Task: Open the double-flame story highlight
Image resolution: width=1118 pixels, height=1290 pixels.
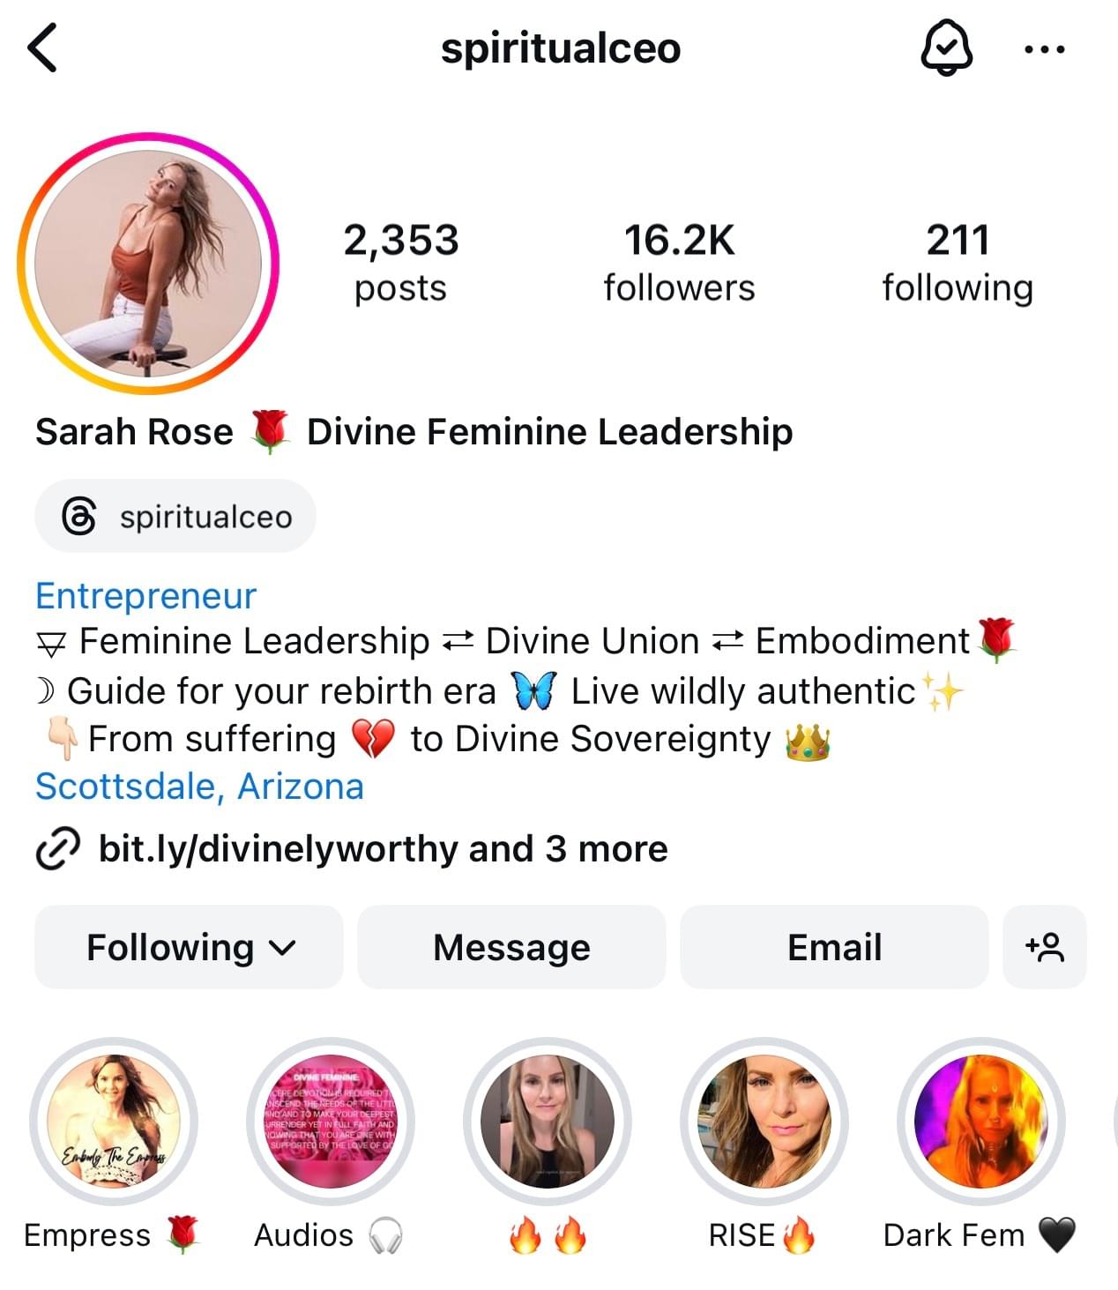Action: tap(548, 1122)
